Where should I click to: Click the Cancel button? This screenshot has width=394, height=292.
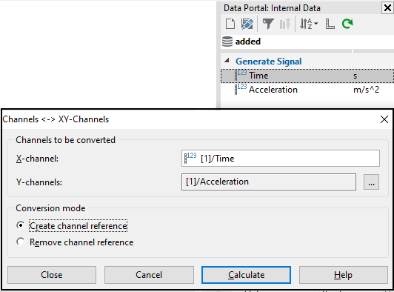pyautogui.click(x=149, y=275)
